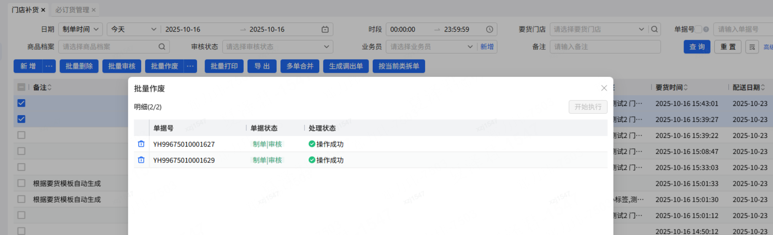The image size is (773, 235).
Task: Open the 审核状态 dropdown
Action: pyautogui.click(x=277, y=47)
